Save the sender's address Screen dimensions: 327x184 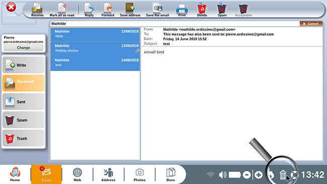[x=130, y=10]
